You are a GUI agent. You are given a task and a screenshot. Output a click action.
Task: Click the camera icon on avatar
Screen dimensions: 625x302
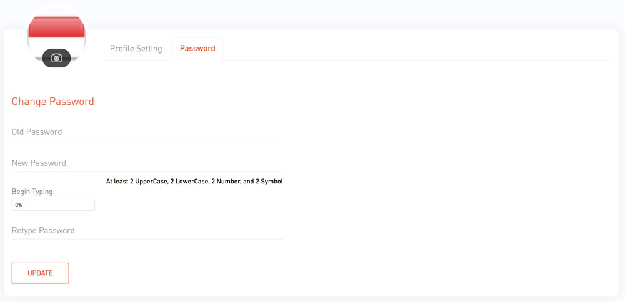[x=57, y=58]
